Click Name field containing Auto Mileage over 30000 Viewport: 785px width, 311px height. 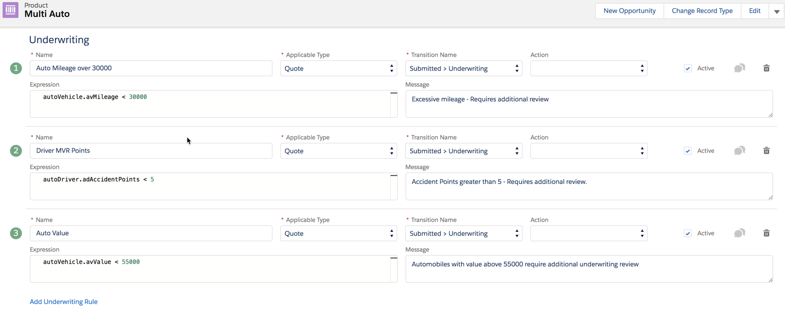151,68
